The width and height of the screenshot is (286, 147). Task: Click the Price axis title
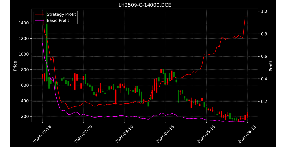15,66
